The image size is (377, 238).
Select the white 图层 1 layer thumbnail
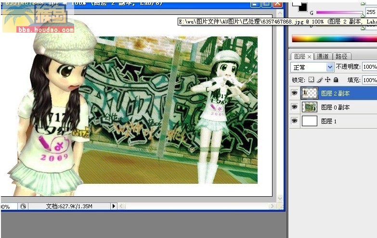point(309,121)
